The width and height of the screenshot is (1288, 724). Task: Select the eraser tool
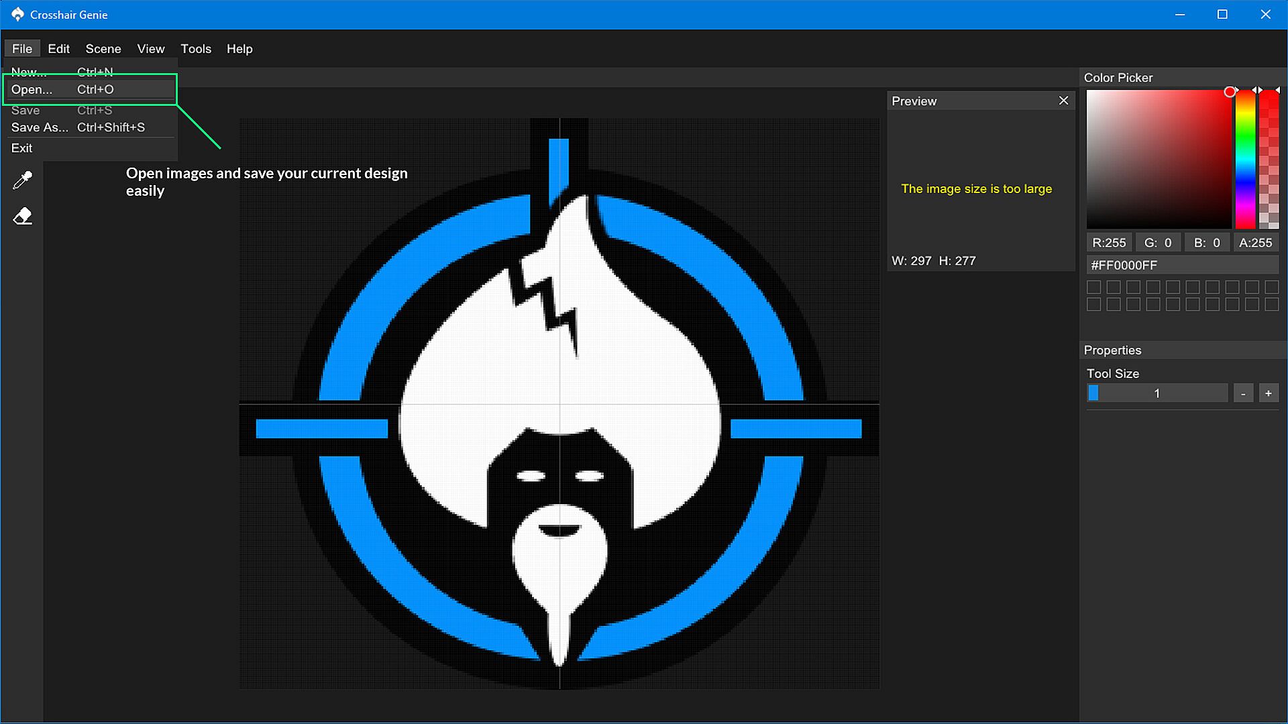point(22,216)
